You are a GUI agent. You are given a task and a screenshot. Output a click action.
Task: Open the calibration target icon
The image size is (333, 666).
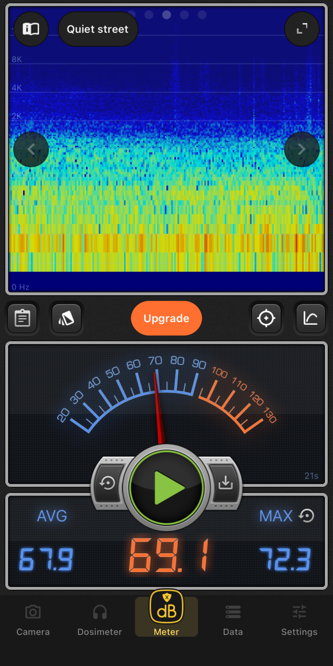coord(266,318)
